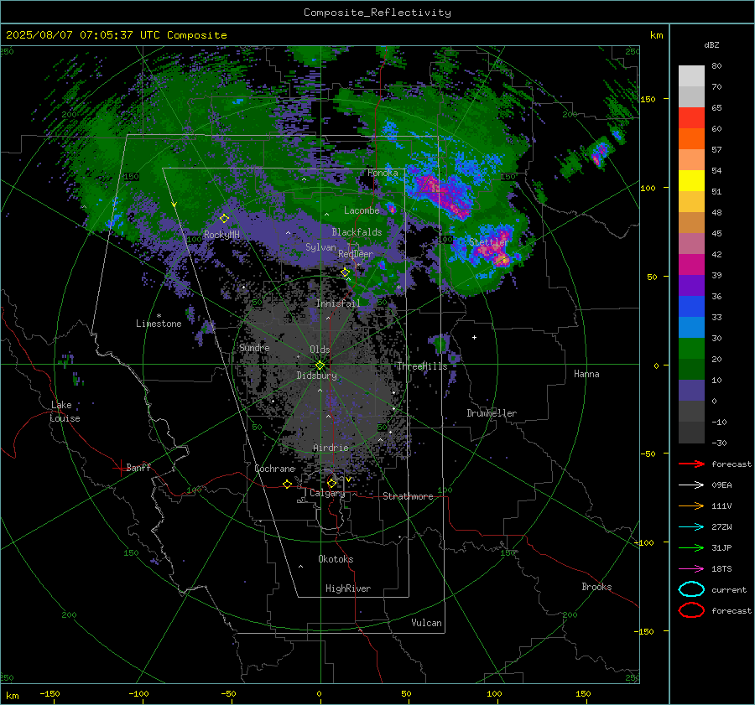Click the intense storm cell over Stettler

coord(493,248)
